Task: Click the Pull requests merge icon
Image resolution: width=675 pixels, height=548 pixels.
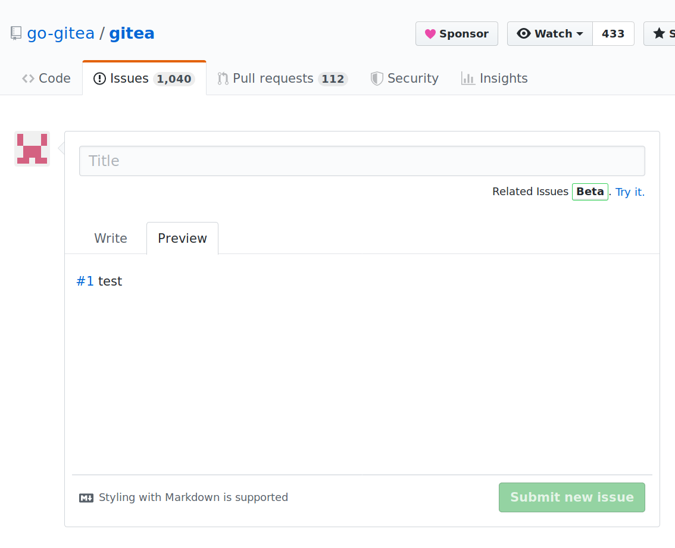Action: [223, 79]
